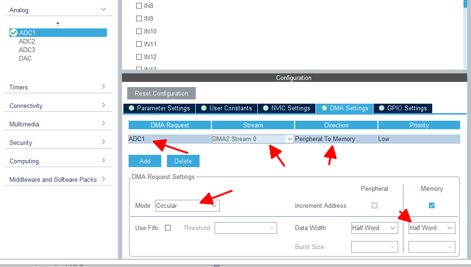The width and height of the screenshot is (471, 267).
Task: Click the Add DMA request button
Action: tap(145, 161)
